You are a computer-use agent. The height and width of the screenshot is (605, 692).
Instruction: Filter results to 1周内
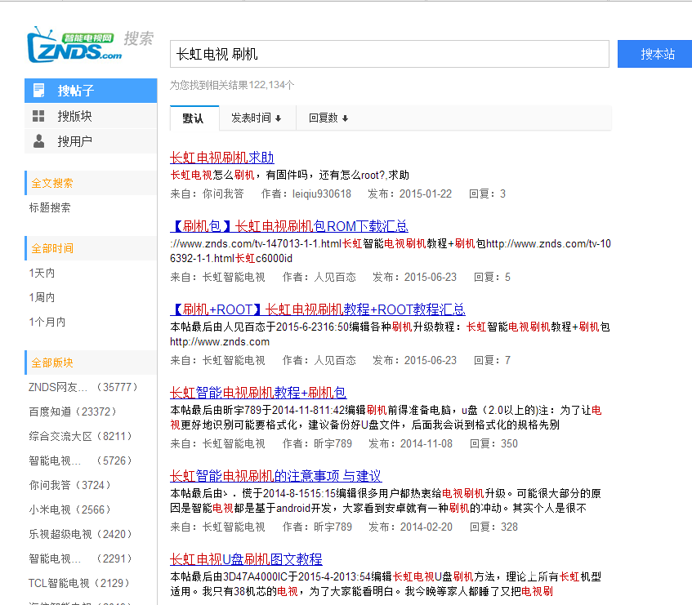(42, 298)
